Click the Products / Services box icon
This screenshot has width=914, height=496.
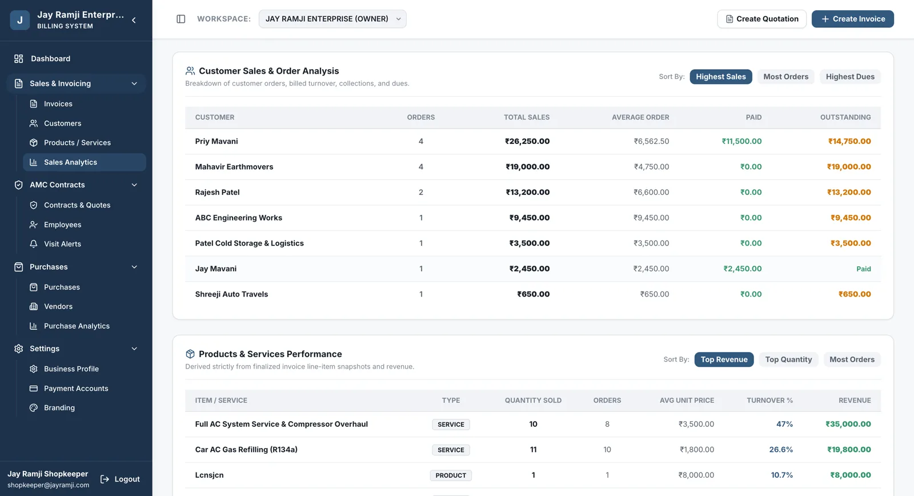(34, 143)
